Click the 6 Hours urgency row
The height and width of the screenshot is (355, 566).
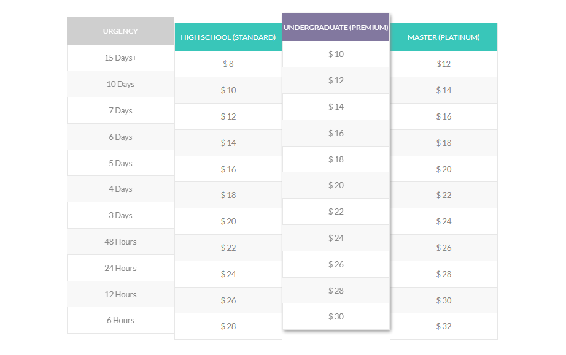(x=120, y=320)
